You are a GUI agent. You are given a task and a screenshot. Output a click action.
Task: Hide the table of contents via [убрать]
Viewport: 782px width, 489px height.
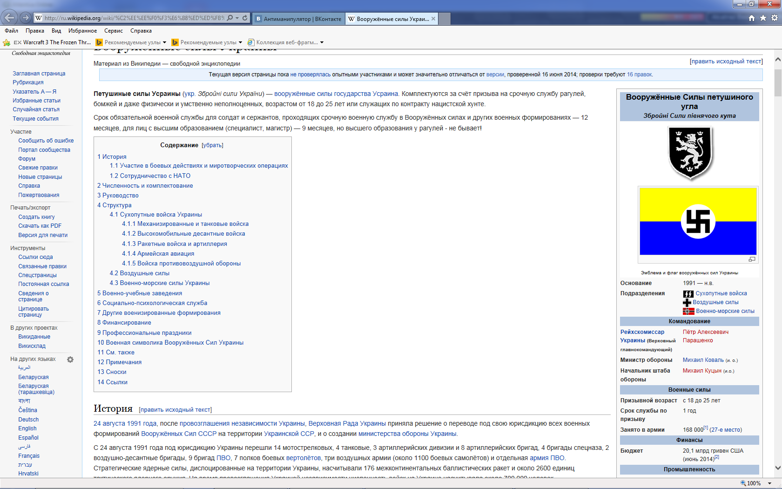coord(212,145)
